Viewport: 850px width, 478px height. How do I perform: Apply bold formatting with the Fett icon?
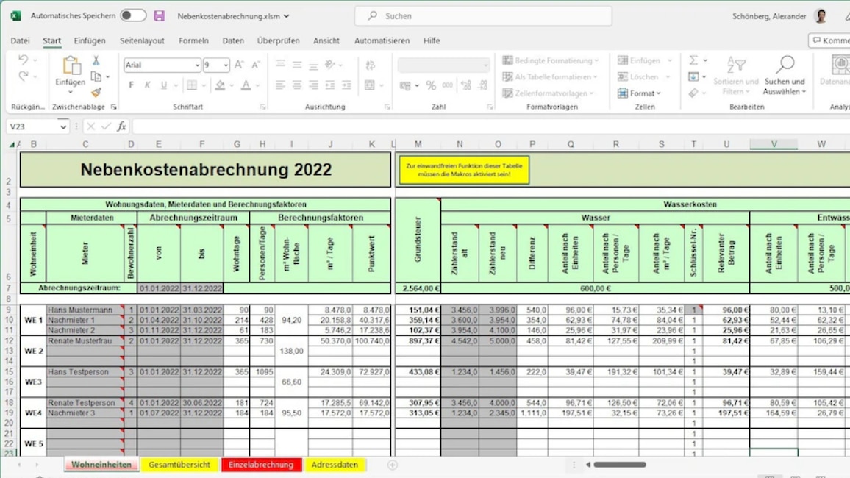[132, 84]
